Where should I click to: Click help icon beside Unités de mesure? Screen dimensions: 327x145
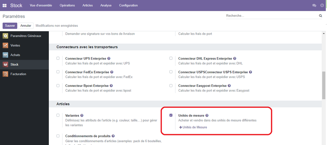click(x=207, y=115)
